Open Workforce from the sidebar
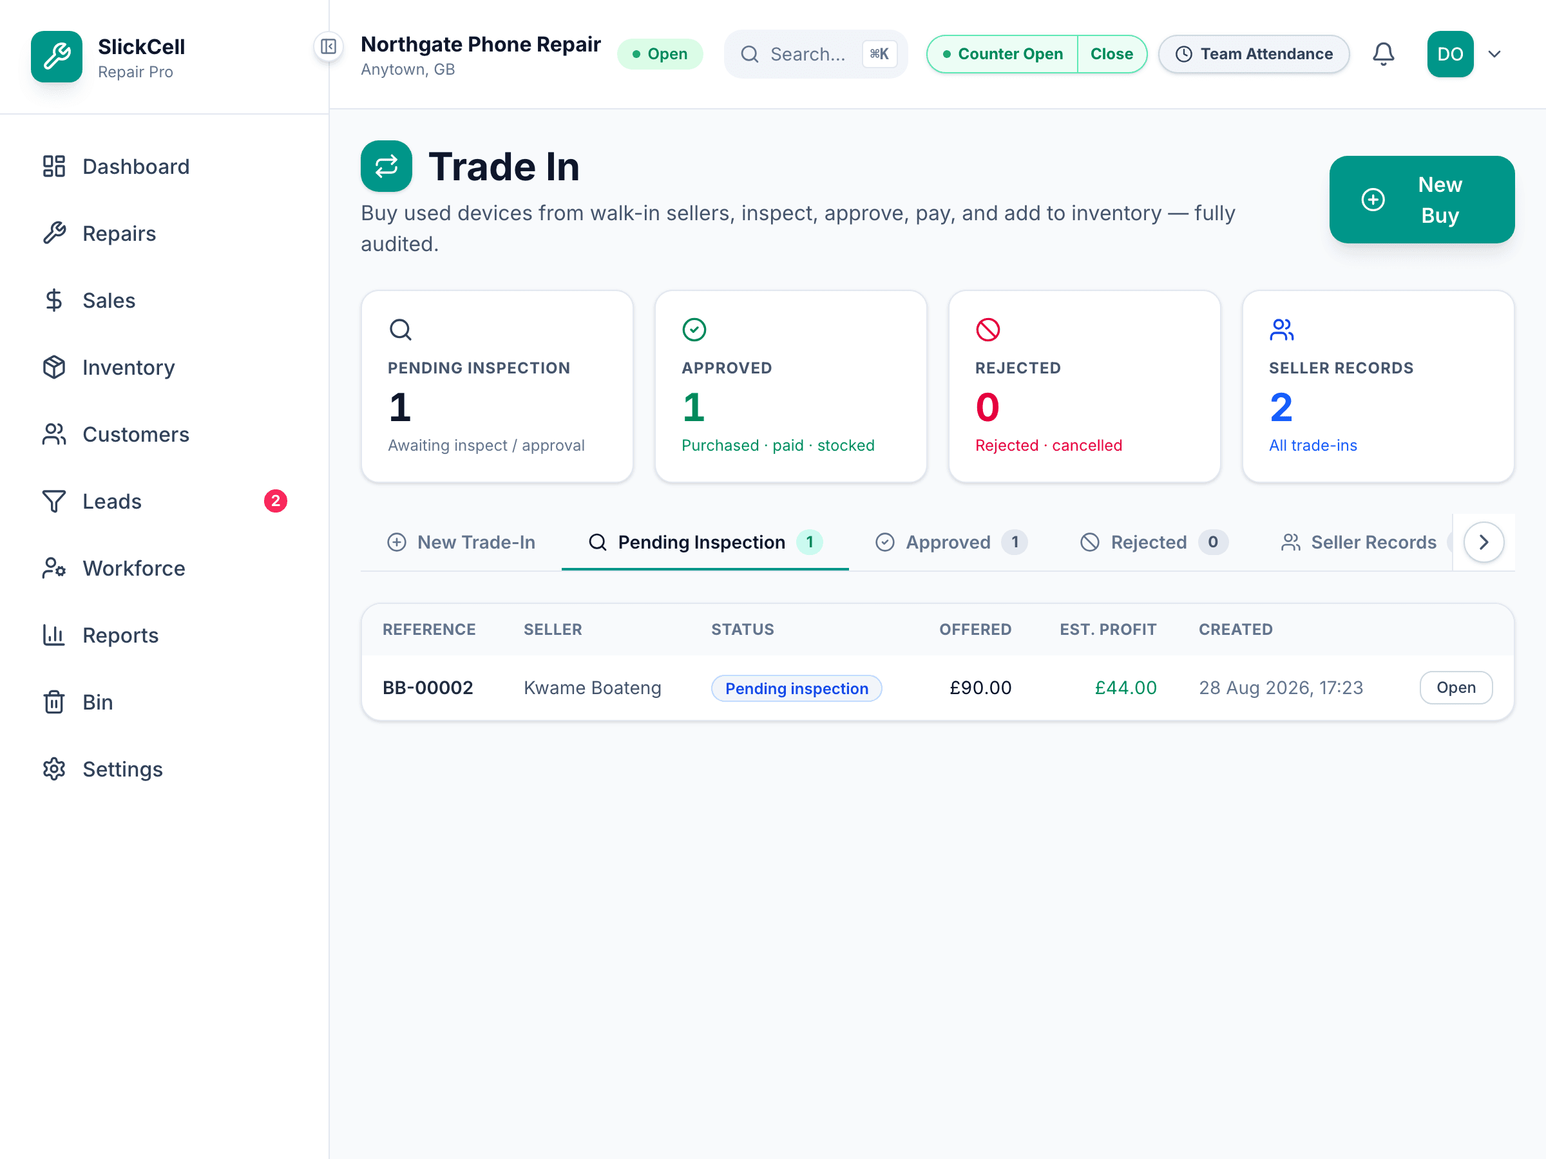The image size is (1546, 1159). click(x=165, y=568)
